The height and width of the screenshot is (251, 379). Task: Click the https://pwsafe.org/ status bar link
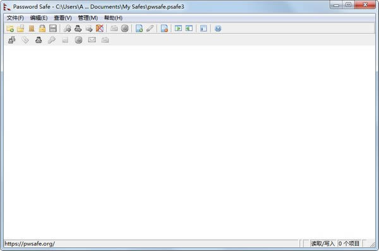pos(30,244)
